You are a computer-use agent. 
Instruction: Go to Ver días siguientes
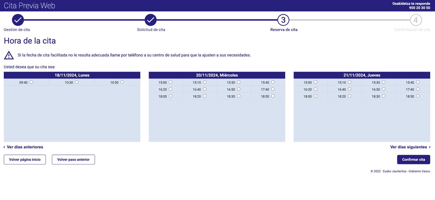coord(410,147)
